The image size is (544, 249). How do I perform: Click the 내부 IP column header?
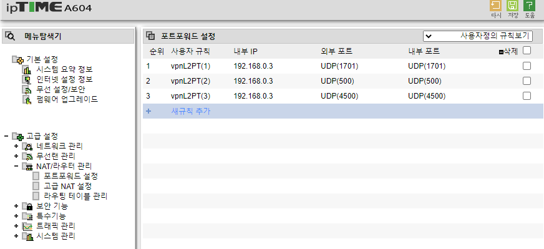tap(246, 51)
